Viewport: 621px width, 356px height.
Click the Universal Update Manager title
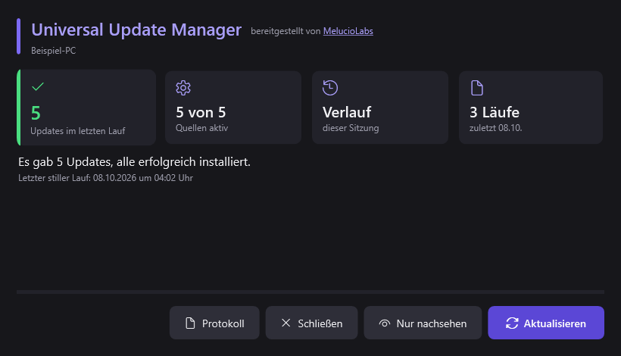136,30
